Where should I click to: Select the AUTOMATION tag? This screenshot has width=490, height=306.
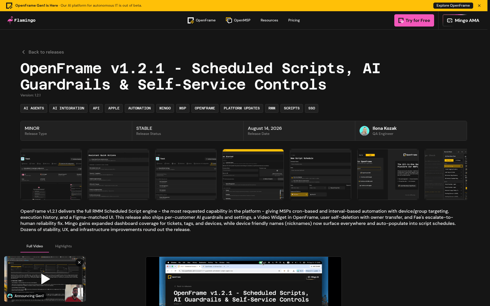coord(139,108)
